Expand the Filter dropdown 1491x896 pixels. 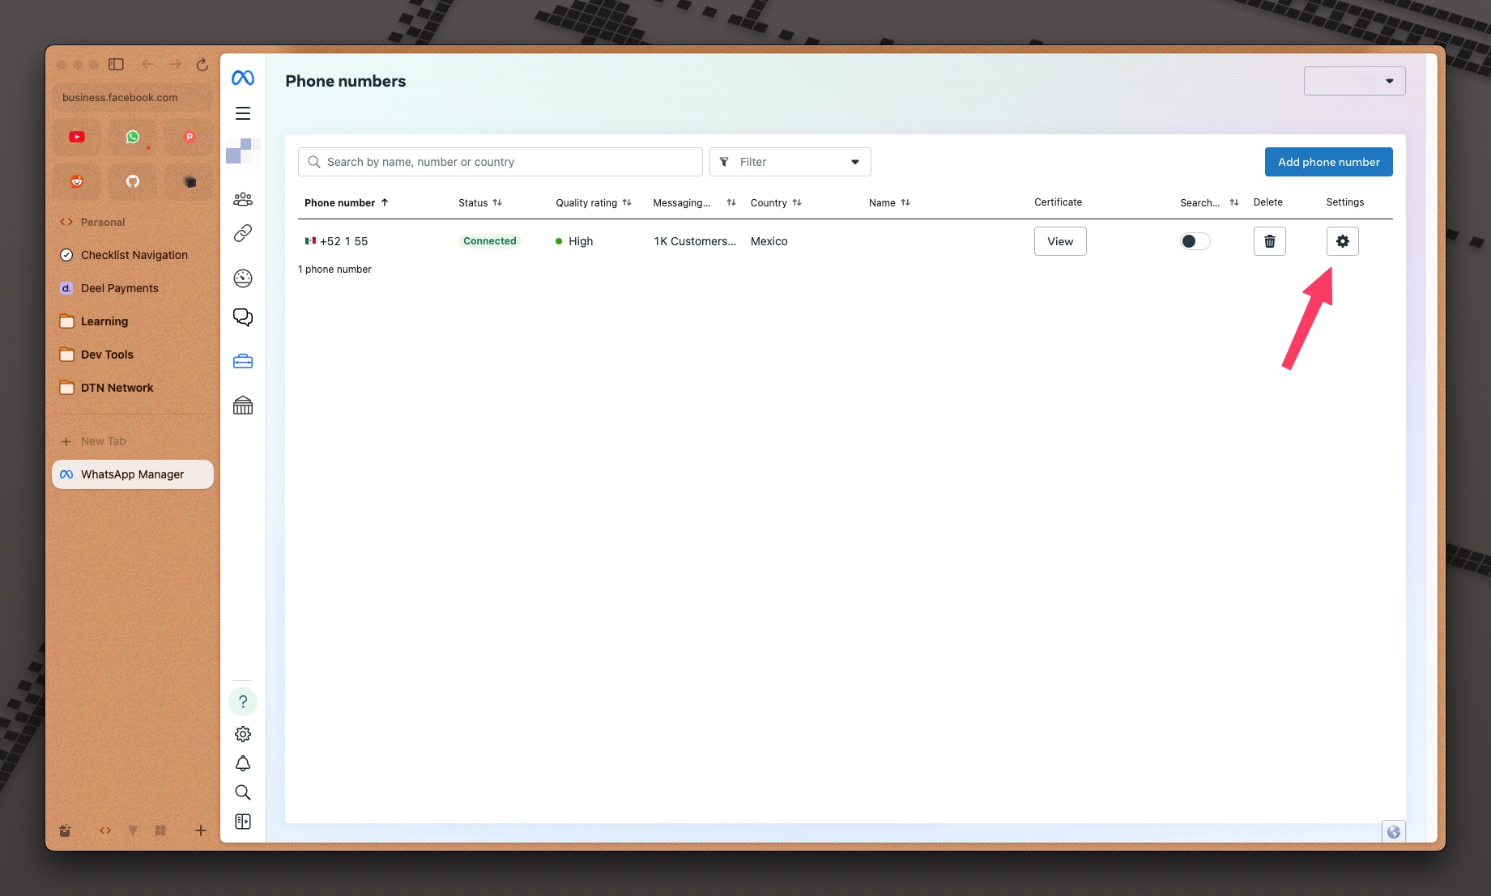tap(790, 162)
